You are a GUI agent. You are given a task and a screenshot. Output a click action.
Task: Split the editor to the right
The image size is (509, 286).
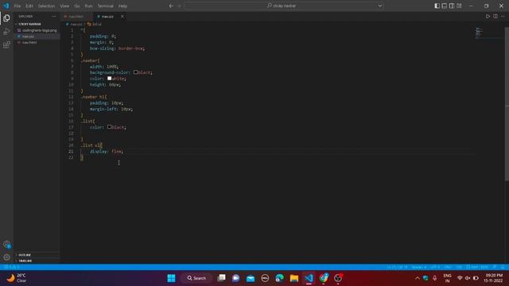pyautogui.click(x=495, y=16)
